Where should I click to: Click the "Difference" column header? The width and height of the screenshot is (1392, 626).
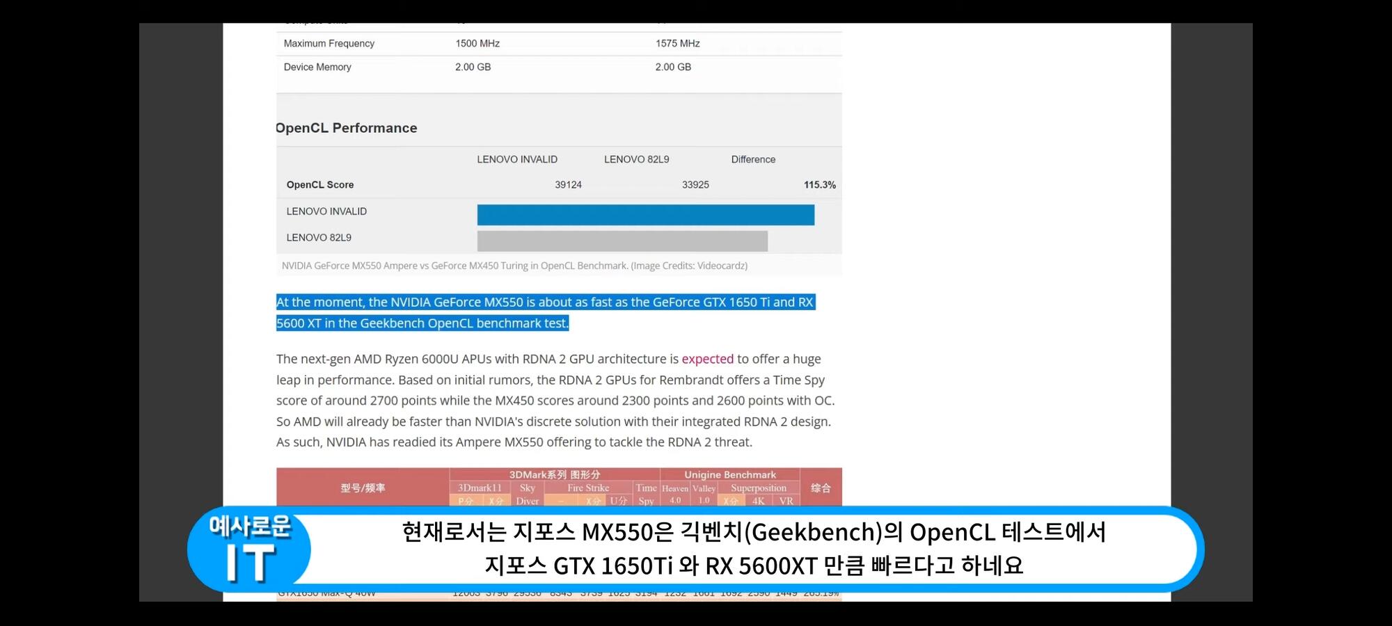753,159
